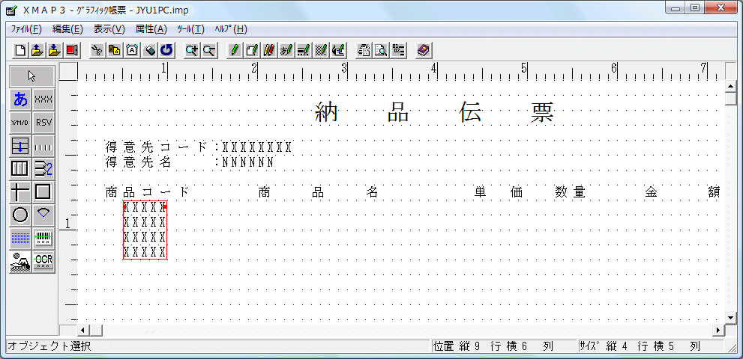Select the circle drawing tool
This screenshot has width=743, height=359.
click(x=20, y=215)
